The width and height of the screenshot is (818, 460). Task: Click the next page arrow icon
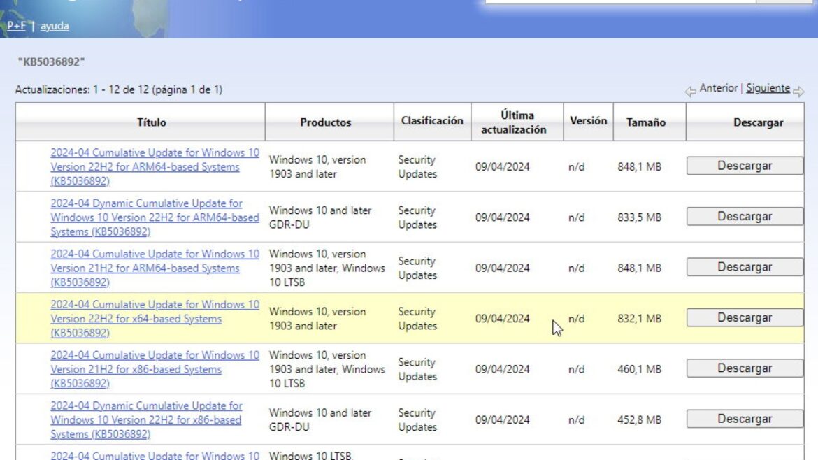click(x=798, y=92)
